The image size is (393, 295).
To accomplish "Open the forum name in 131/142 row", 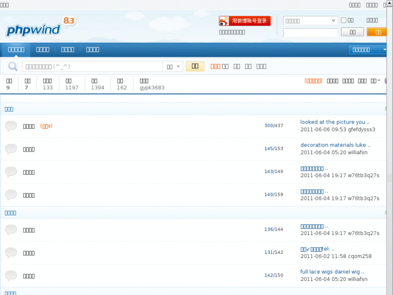I will click(29, 253).
